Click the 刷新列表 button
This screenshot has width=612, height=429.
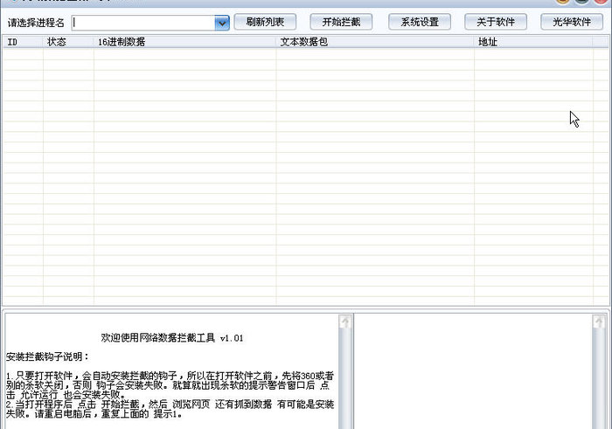coord(265,22)
